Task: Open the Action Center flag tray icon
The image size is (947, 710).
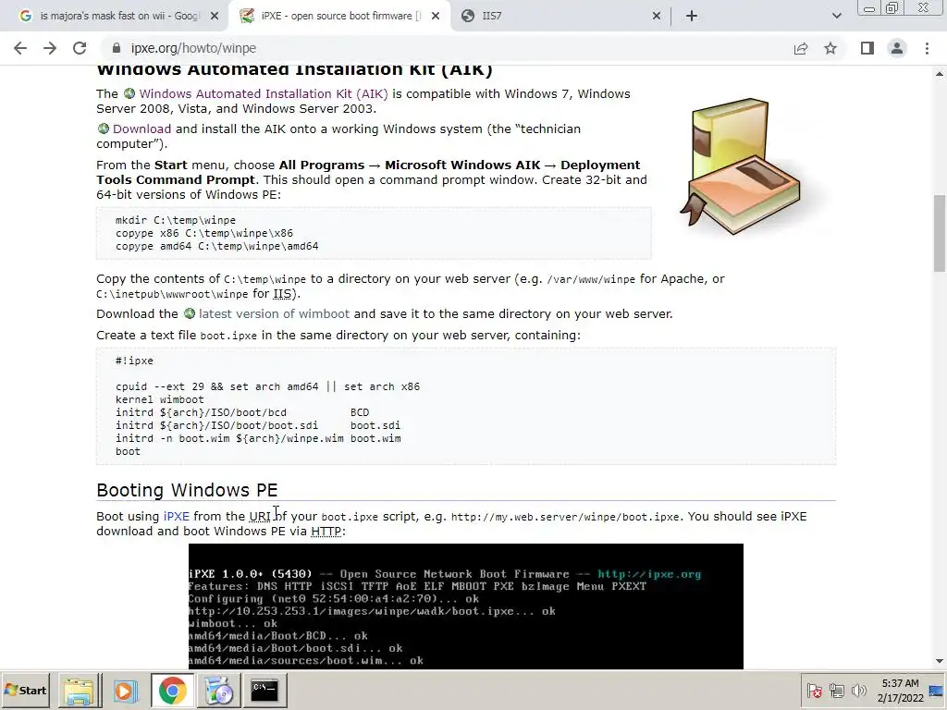Action: [x=814, y=691]
